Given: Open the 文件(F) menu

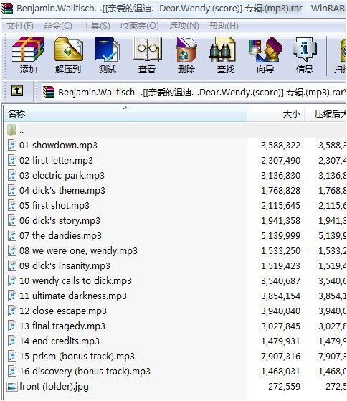Looking at the screenshot, I should pyautogui.click(x=20, y=26).
